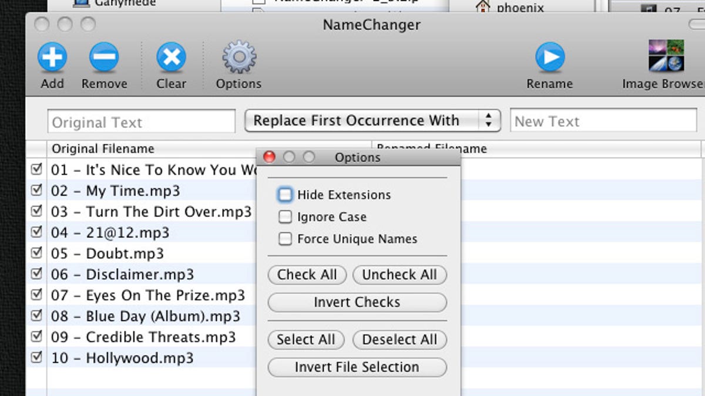Focus the Original Text input field
705x396 pixels.
(142, 122)
